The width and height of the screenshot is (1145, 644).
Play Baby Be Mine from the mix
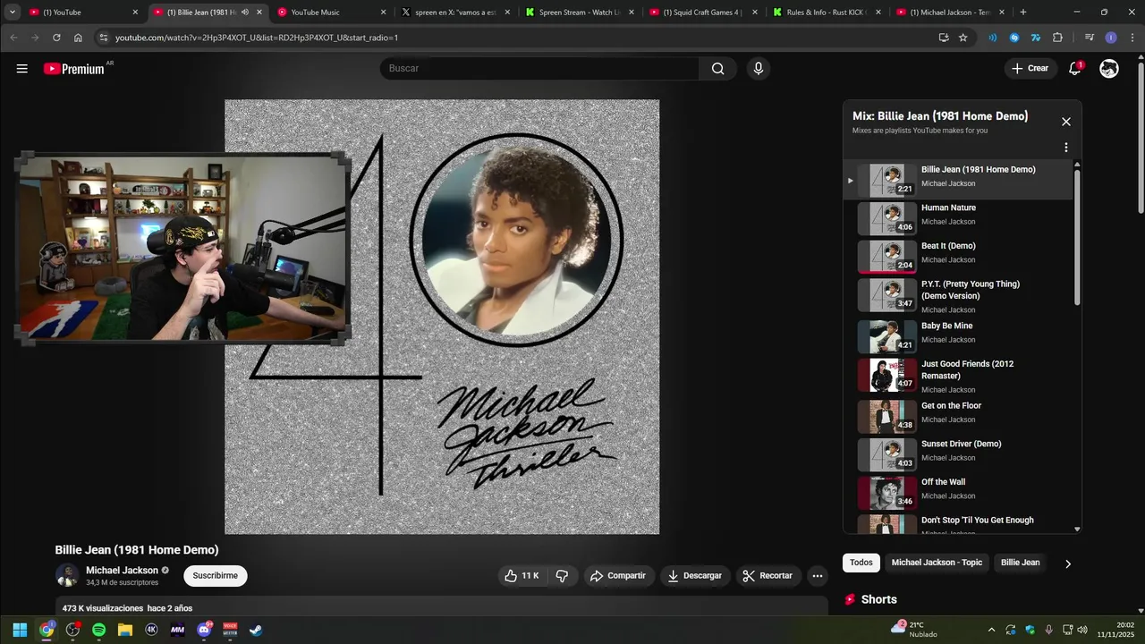coord(958,336)
